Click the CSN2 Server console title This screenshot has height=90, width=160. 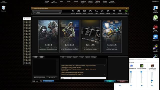click(x=28, y=19)
